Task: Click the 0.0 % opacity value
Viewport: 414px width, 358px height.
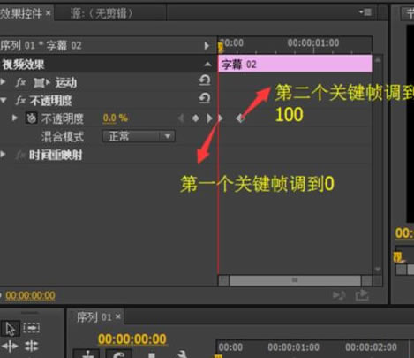Action: [116, 118]
